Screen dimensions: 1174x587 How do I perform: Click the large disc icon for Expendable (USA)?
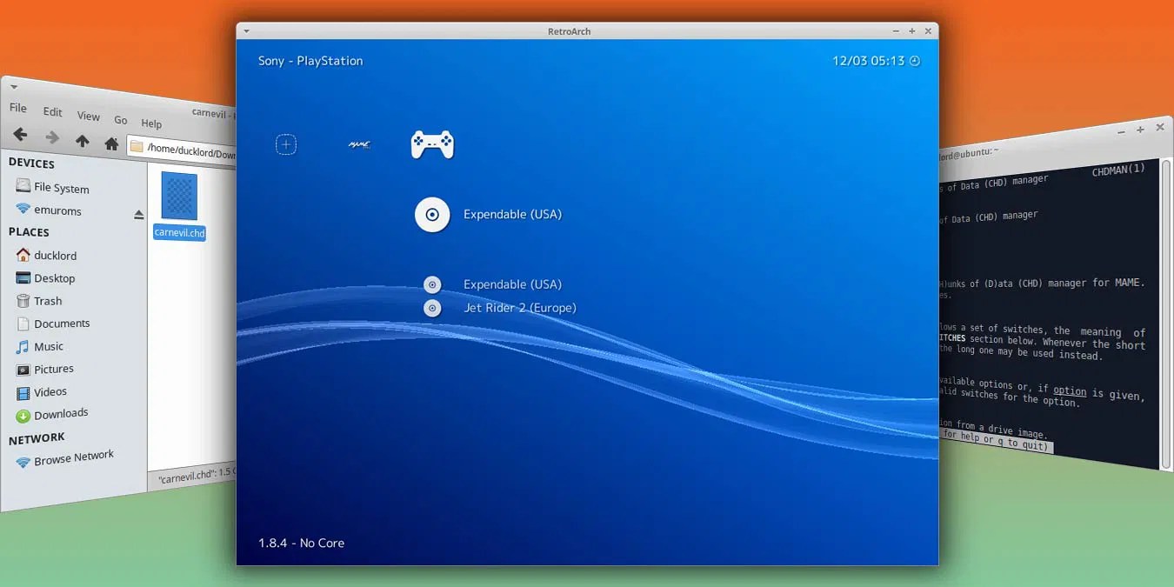pos(432,214)
